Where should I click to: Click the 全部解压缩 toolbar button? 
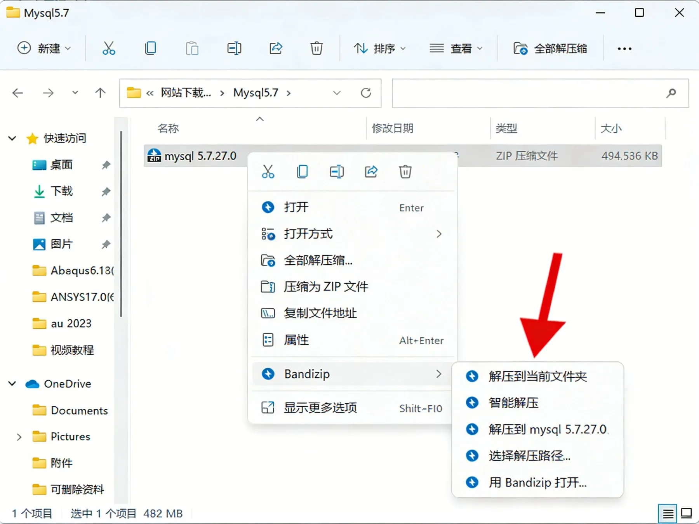pyautogui.click(x=550, y=49)
